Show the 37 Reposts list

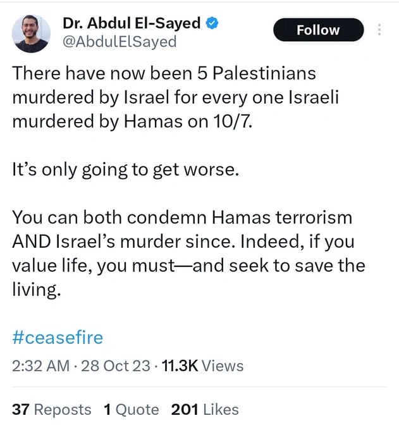click(52, 410)
